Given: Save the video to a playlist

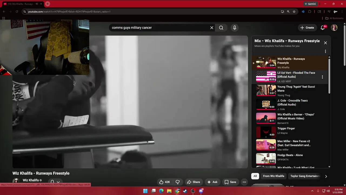Looking at the screenshot, I should tap(230, 182).
